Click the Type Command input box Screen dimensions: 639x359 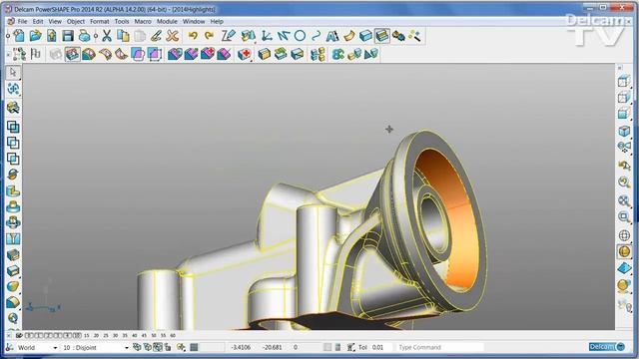440,348
